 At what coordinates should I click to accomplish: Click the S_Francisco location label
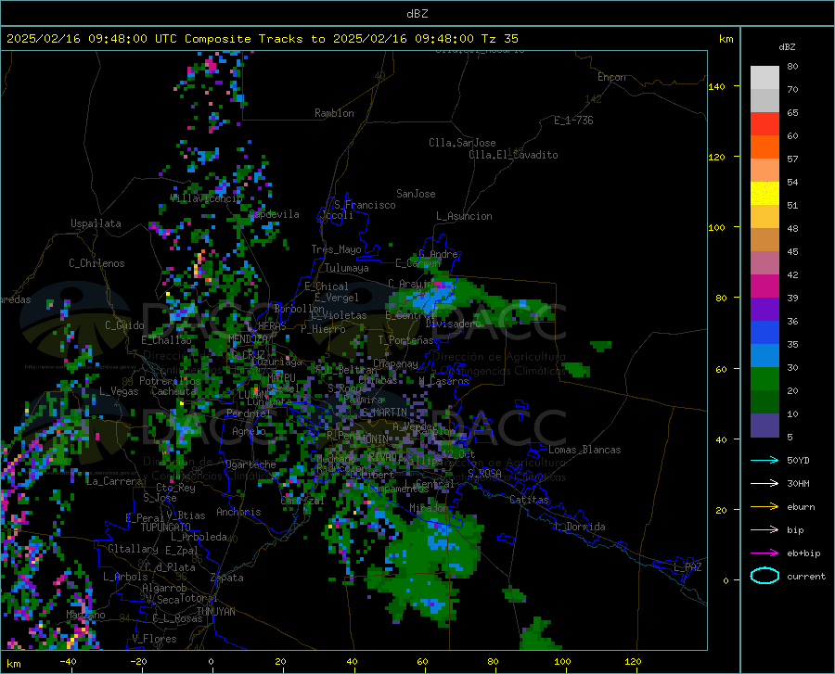[x=365, y=205]
